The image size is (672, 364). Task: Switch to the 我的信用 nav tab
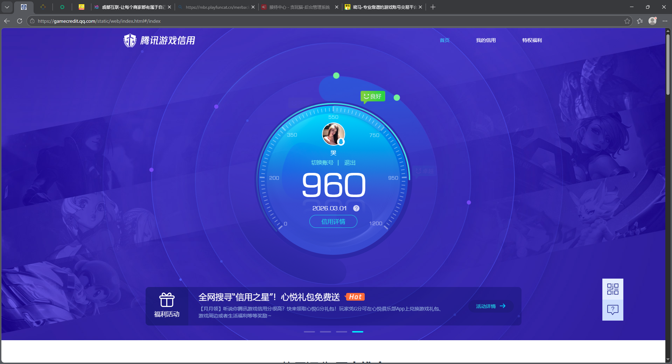(486, 40)
